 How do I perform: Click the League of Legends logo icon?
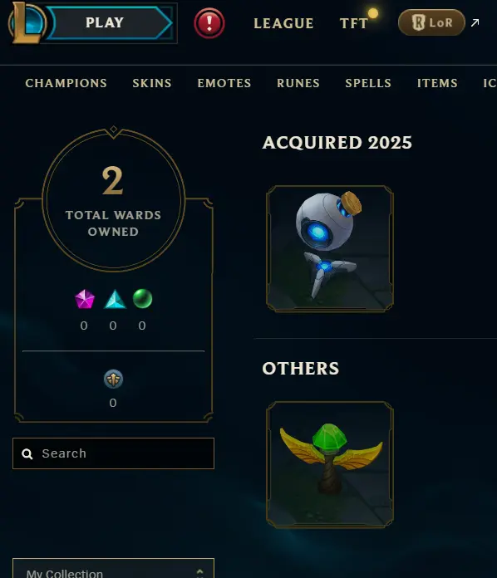(x=27, y=22)
